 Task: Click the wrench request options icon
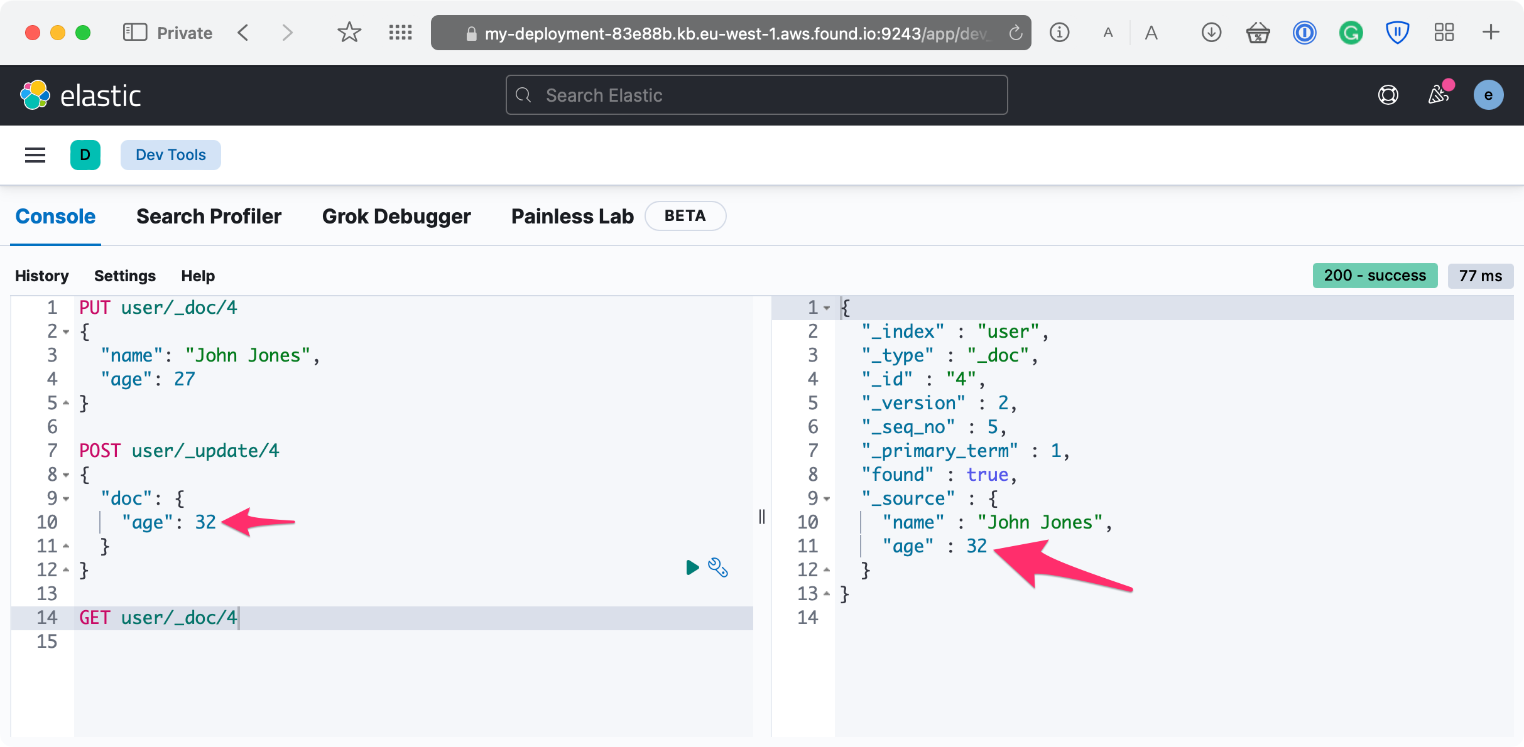coord(717,567)
